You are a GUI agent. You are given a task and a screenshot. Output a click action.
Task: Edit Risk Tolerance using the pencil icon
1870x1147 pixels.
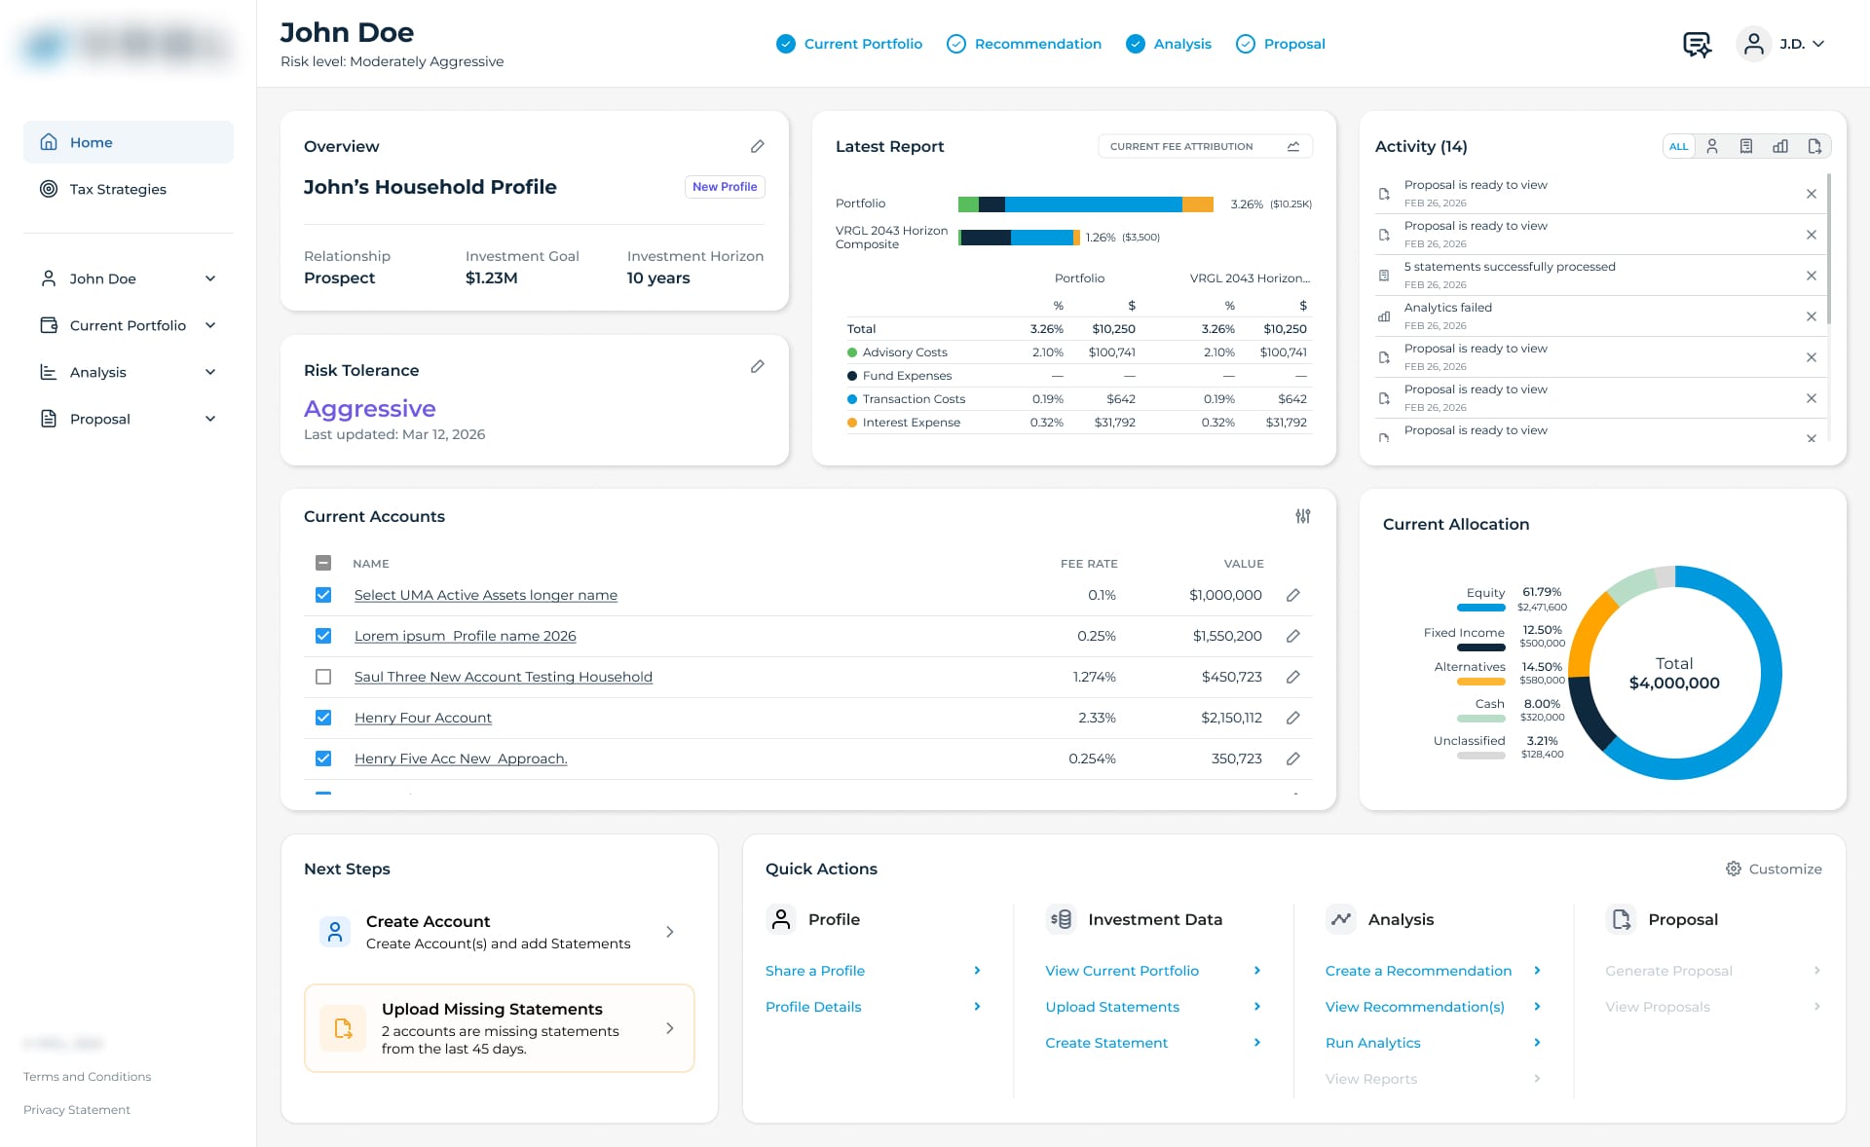(757, 366)
